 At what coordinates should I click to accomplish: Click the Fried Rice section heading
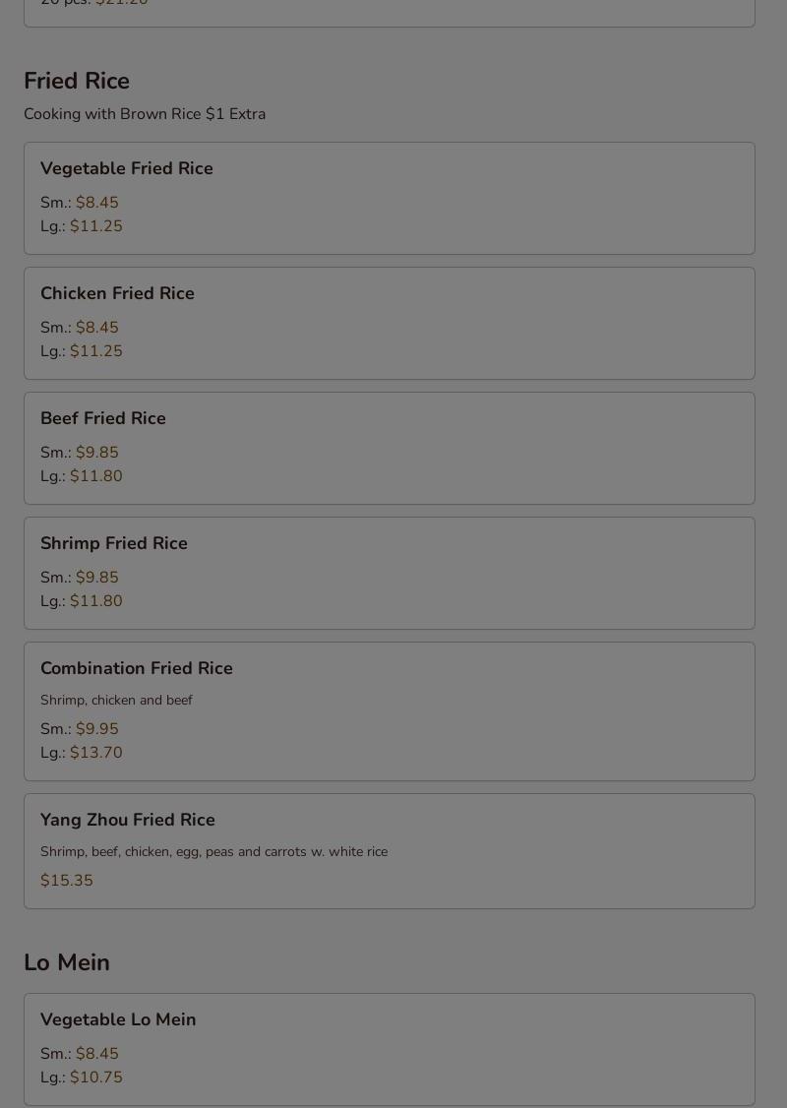pos(77,81)
